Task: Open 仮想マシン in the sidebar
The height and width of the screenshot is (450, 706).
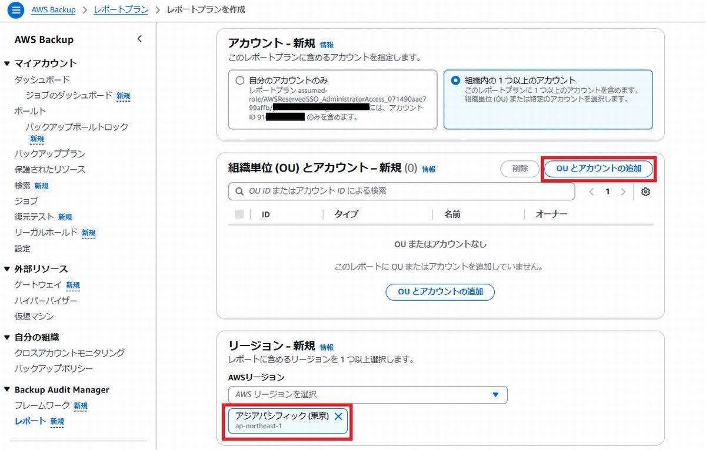Action: (x=34, y=317)
